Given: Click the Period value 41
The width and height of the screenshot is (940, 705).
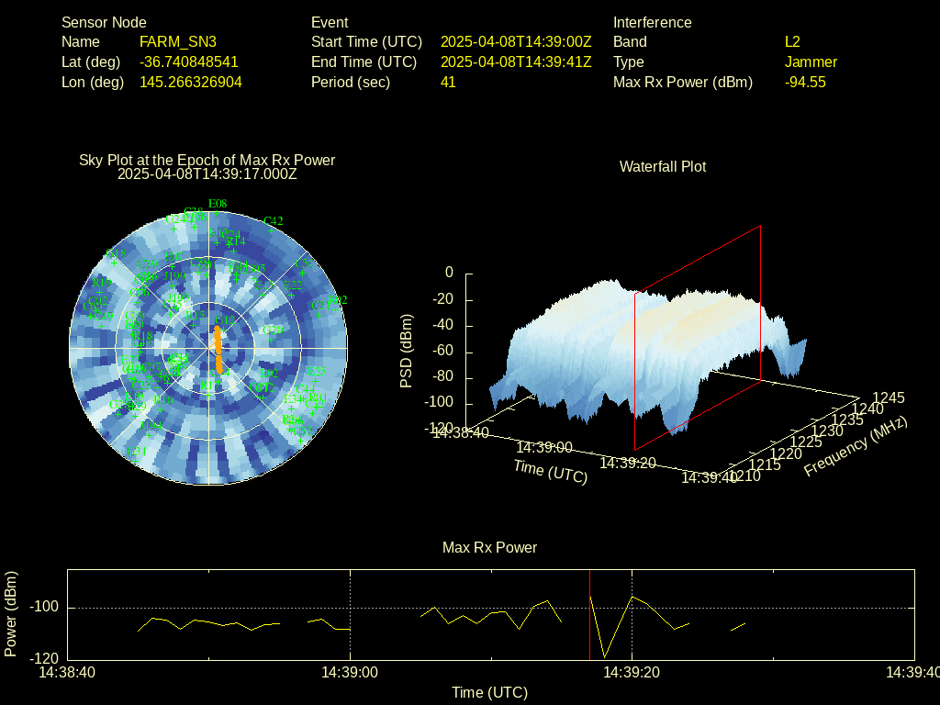Looking at the screenshot, I should (x=448, y=83).
